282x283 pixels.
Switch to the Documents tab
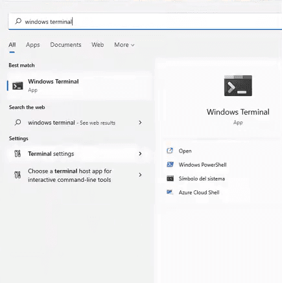coord(65,45)
